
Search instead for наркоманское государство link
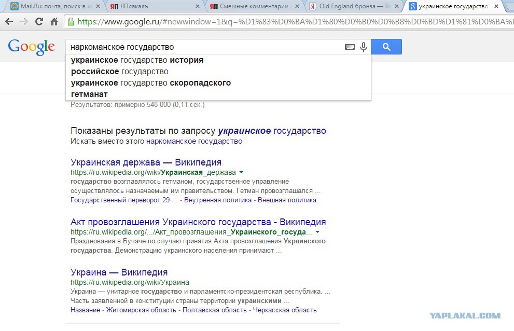pyautogui.click(x=194, y=142)
